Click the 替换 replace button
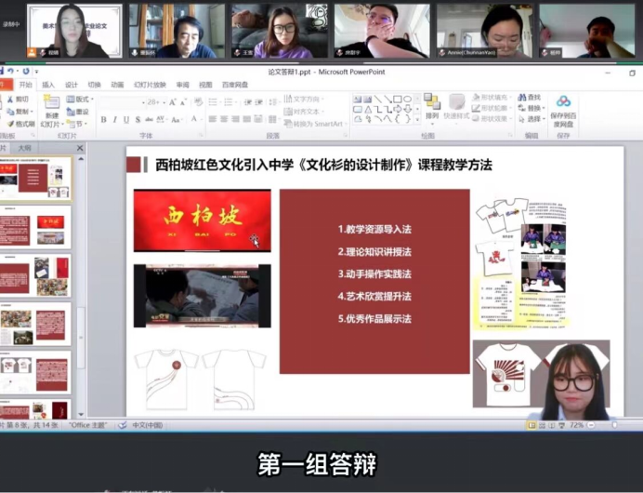The image size is (643, 493). [531, 108]
